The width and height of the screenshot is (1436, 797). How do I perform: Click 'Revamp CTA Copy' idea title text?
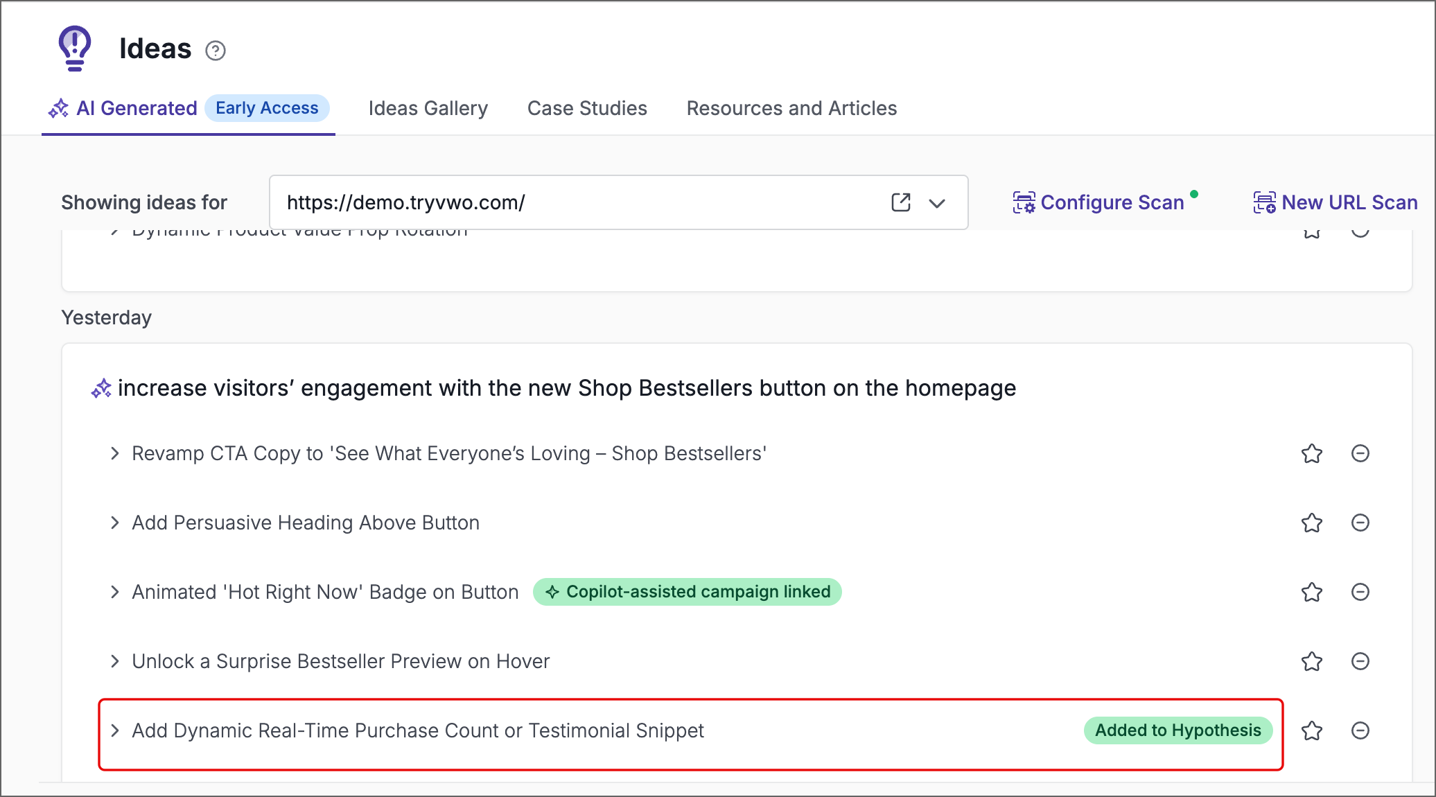(x=449, y=453)
